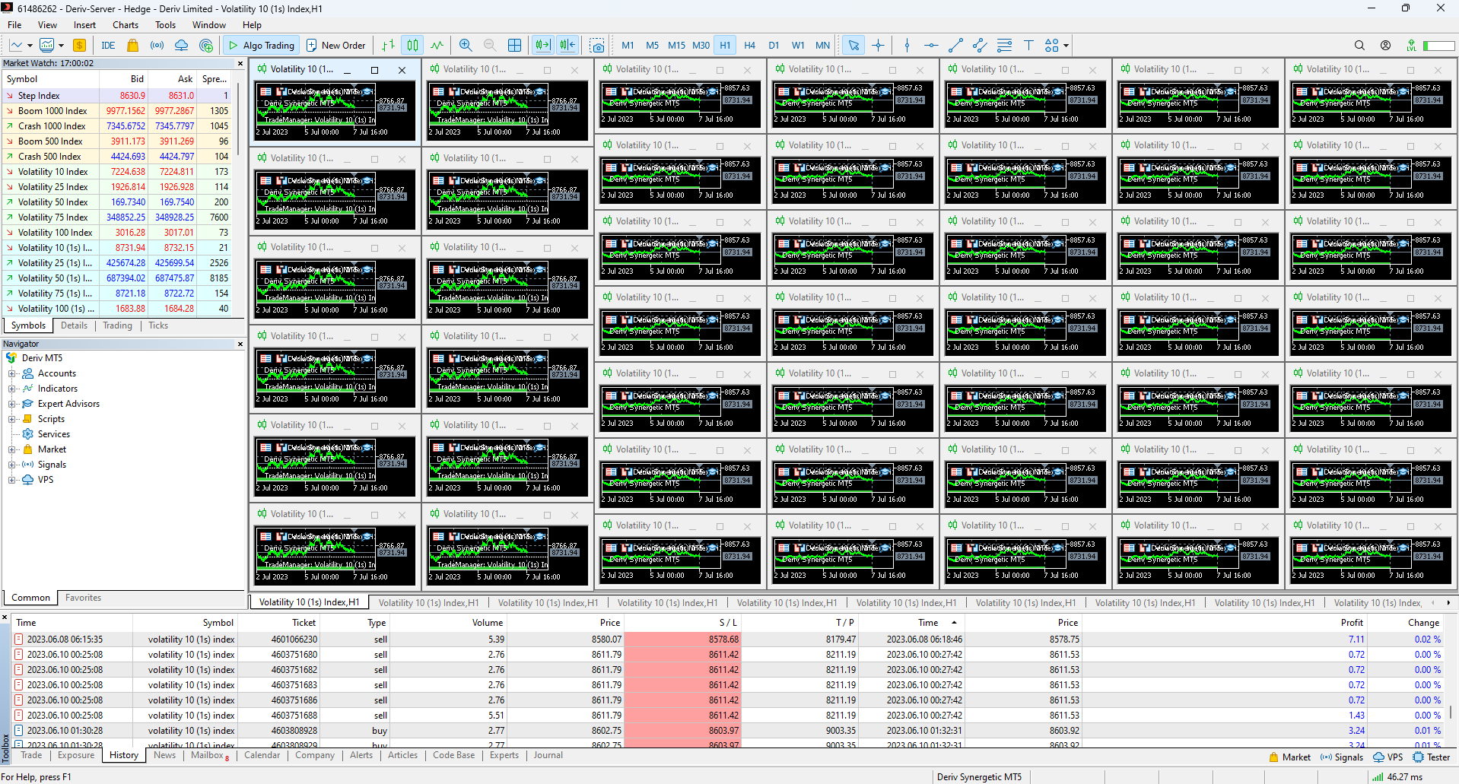Screen dimensions: 1459x784
Task: Switch chart to line chart mode
Action: point(437,46)
